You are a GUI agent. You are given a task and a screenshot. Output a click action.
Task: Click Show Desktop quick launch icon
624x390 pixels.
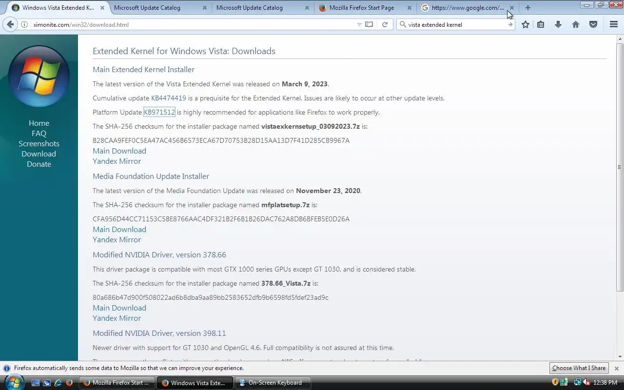[x=36, y=383]
